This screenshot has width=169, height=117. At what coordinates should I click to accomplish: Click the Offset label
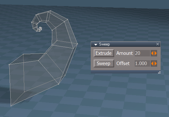[123, 63]
